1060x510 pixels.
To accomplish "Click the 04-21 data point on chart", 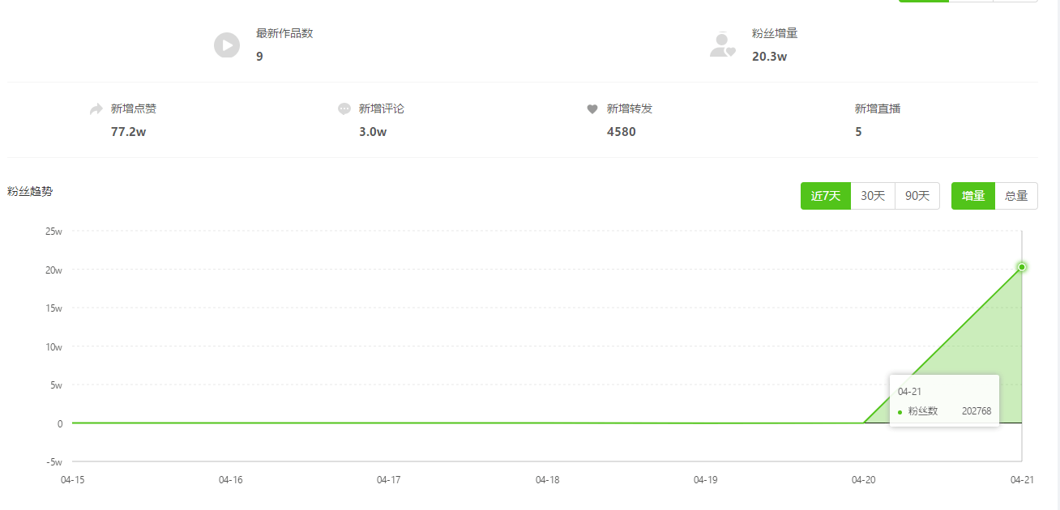I will pyautogui.click(x=1022, y=267).
